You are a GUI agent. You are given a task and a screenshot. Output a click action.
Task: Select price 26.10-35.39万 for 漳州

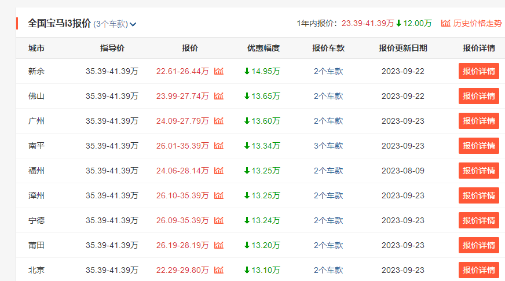pos(182,195)
